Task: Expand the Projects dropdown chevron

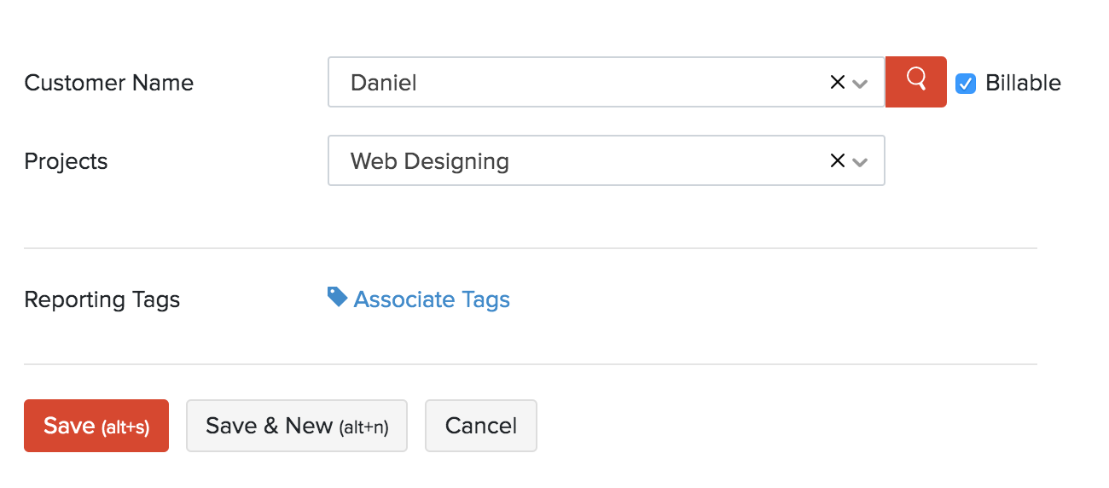Action: click(x=860, y=162)
